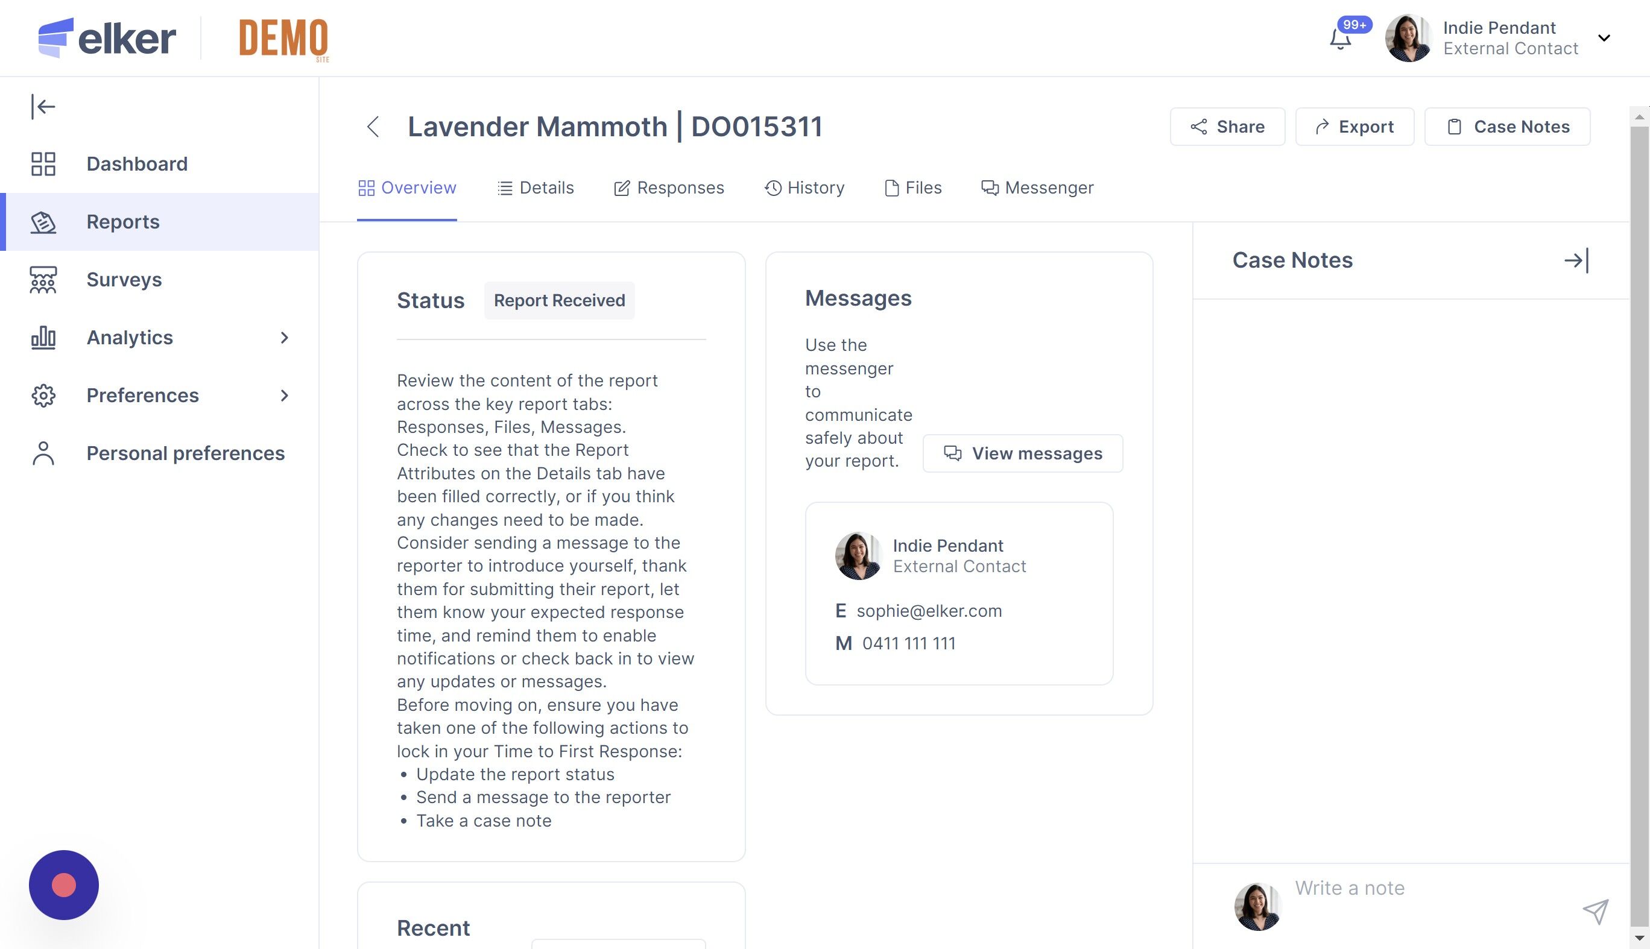Click the elker logo
The height and width of the screenshot is (949, 1650).
[x=107, y=38]
